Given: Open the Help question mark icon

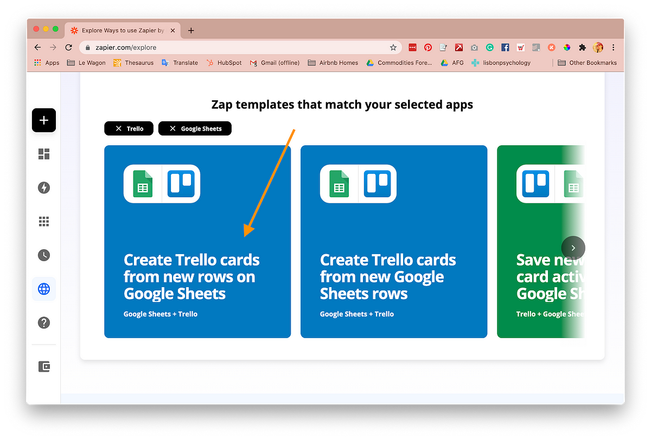Looking at the screenshot, I should 44,322.
